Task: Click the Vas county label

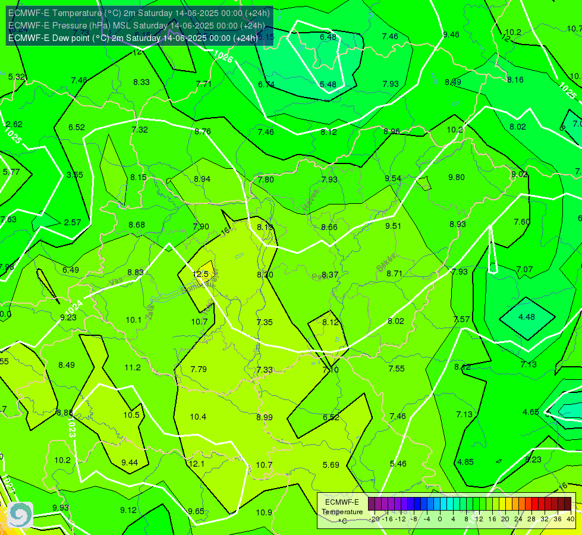Action: click(x=115, y=282)
